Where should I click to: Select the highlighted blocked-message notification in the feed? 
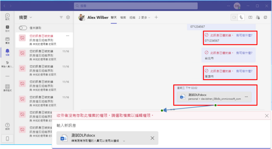(44, 40)
